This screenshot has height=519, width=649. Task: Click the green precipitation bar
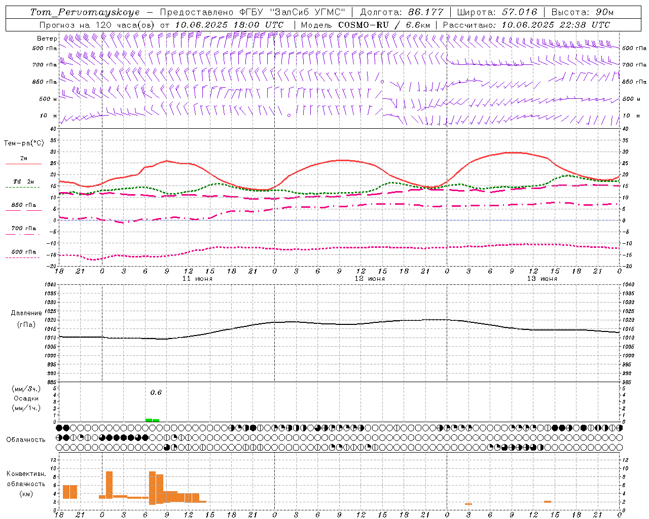click(x=152, y=420)
